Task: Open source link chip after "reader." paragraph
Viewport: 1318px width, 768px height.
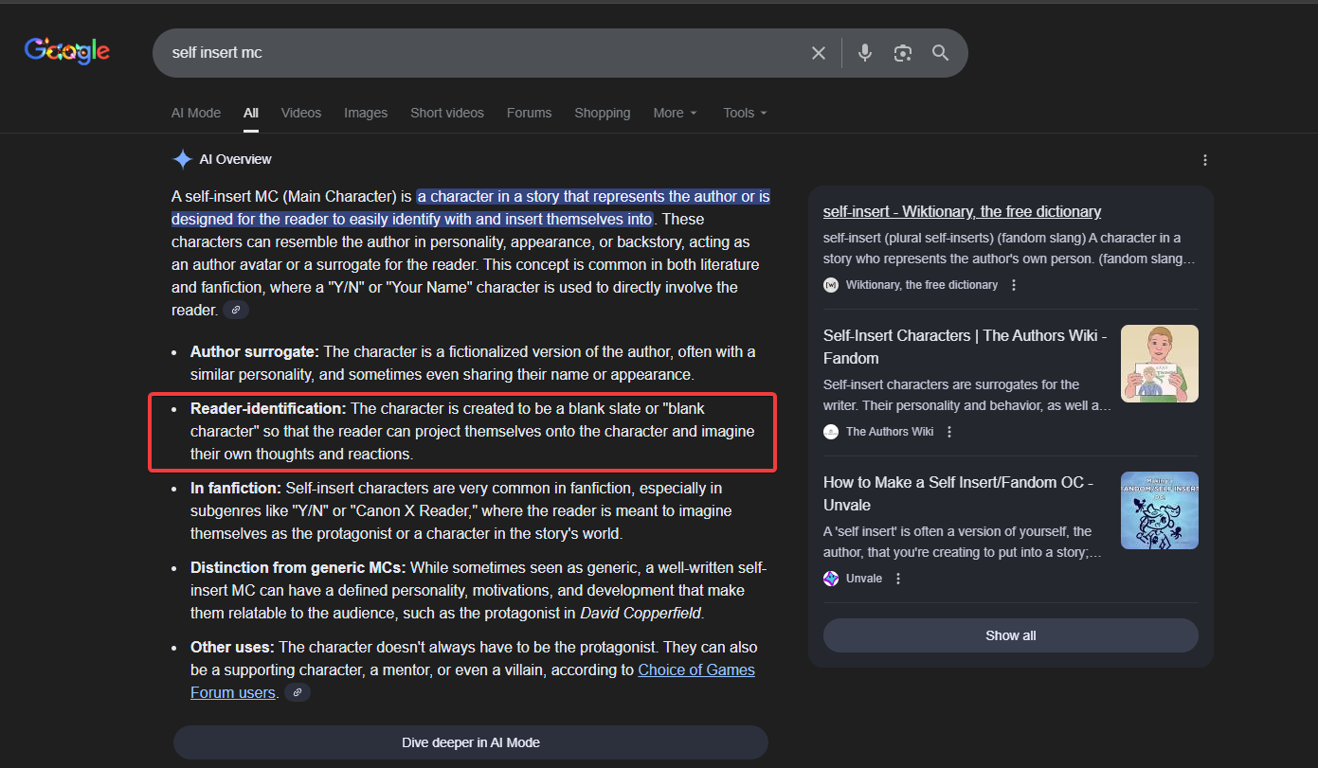Action: click(236, 310)
